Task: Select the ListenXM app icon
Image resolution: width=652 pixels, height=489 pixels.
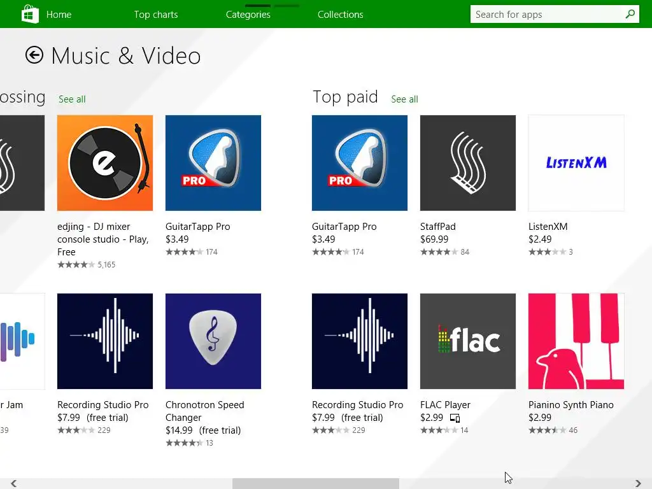Action: click(576, 163)
